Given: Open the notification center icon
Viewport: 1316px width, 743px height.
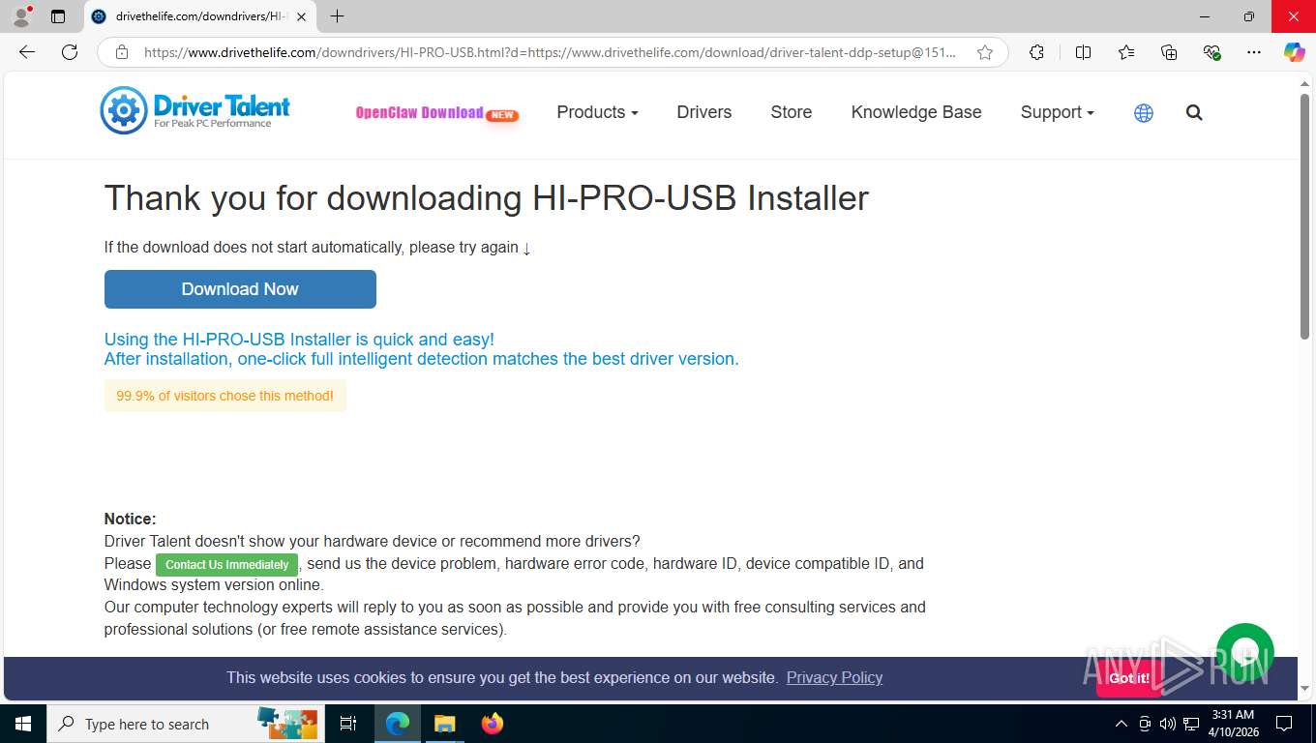Looking at the screenshot, I should (x=1284, y=724).
